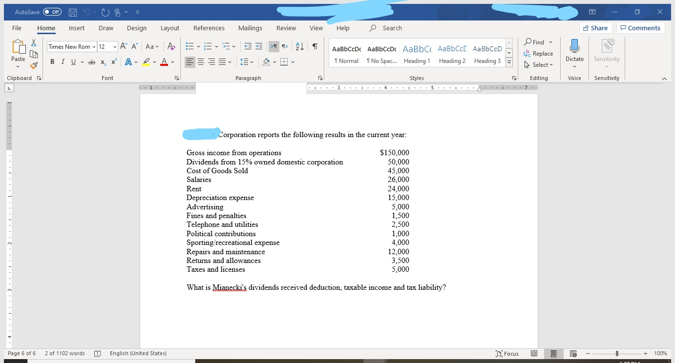Select the Format Painter icon
Viewport: 675px width, 363px height.
click(x=33, y=65)
